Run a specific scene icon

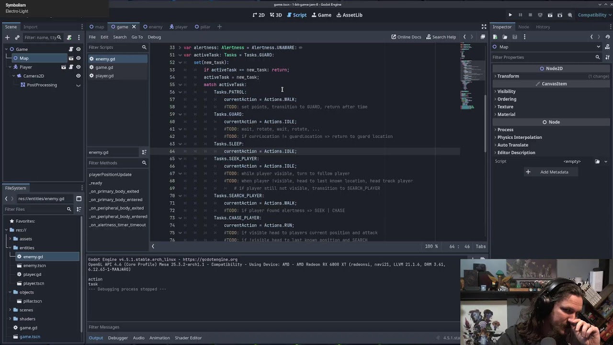click(x=560, y=15)
